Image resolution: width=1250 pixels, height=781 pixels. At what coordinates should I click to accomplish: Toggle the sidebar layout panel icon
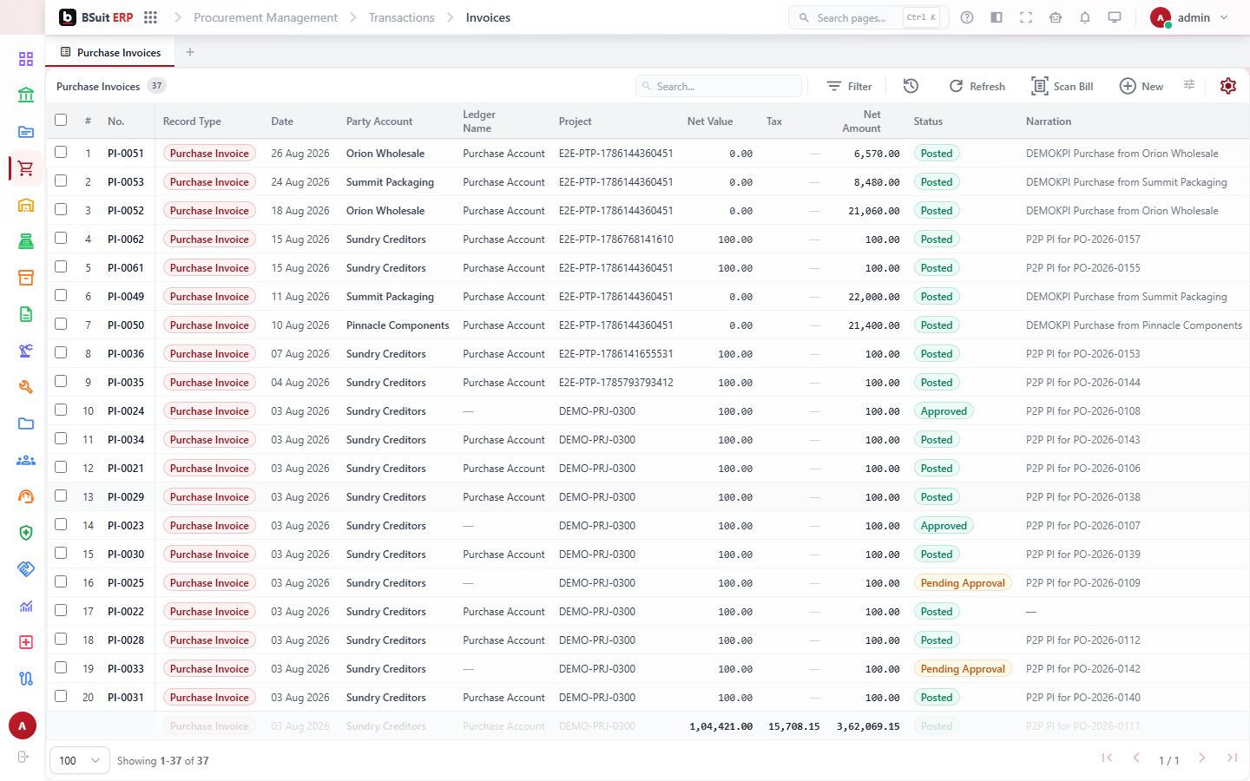point(997,17)
